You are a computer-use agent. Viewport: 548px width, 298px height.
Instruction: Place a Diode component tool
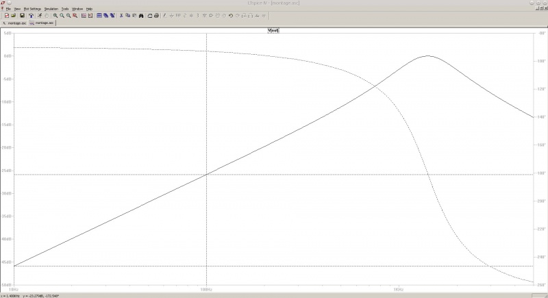(x=204, y=16)
